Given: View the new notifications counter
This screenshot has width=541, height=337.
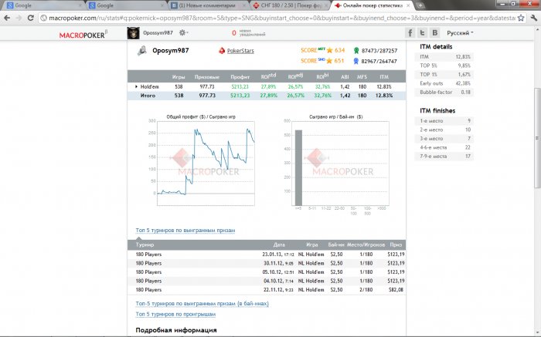Looking at the screenshot, I should click(x=248, y=33).
